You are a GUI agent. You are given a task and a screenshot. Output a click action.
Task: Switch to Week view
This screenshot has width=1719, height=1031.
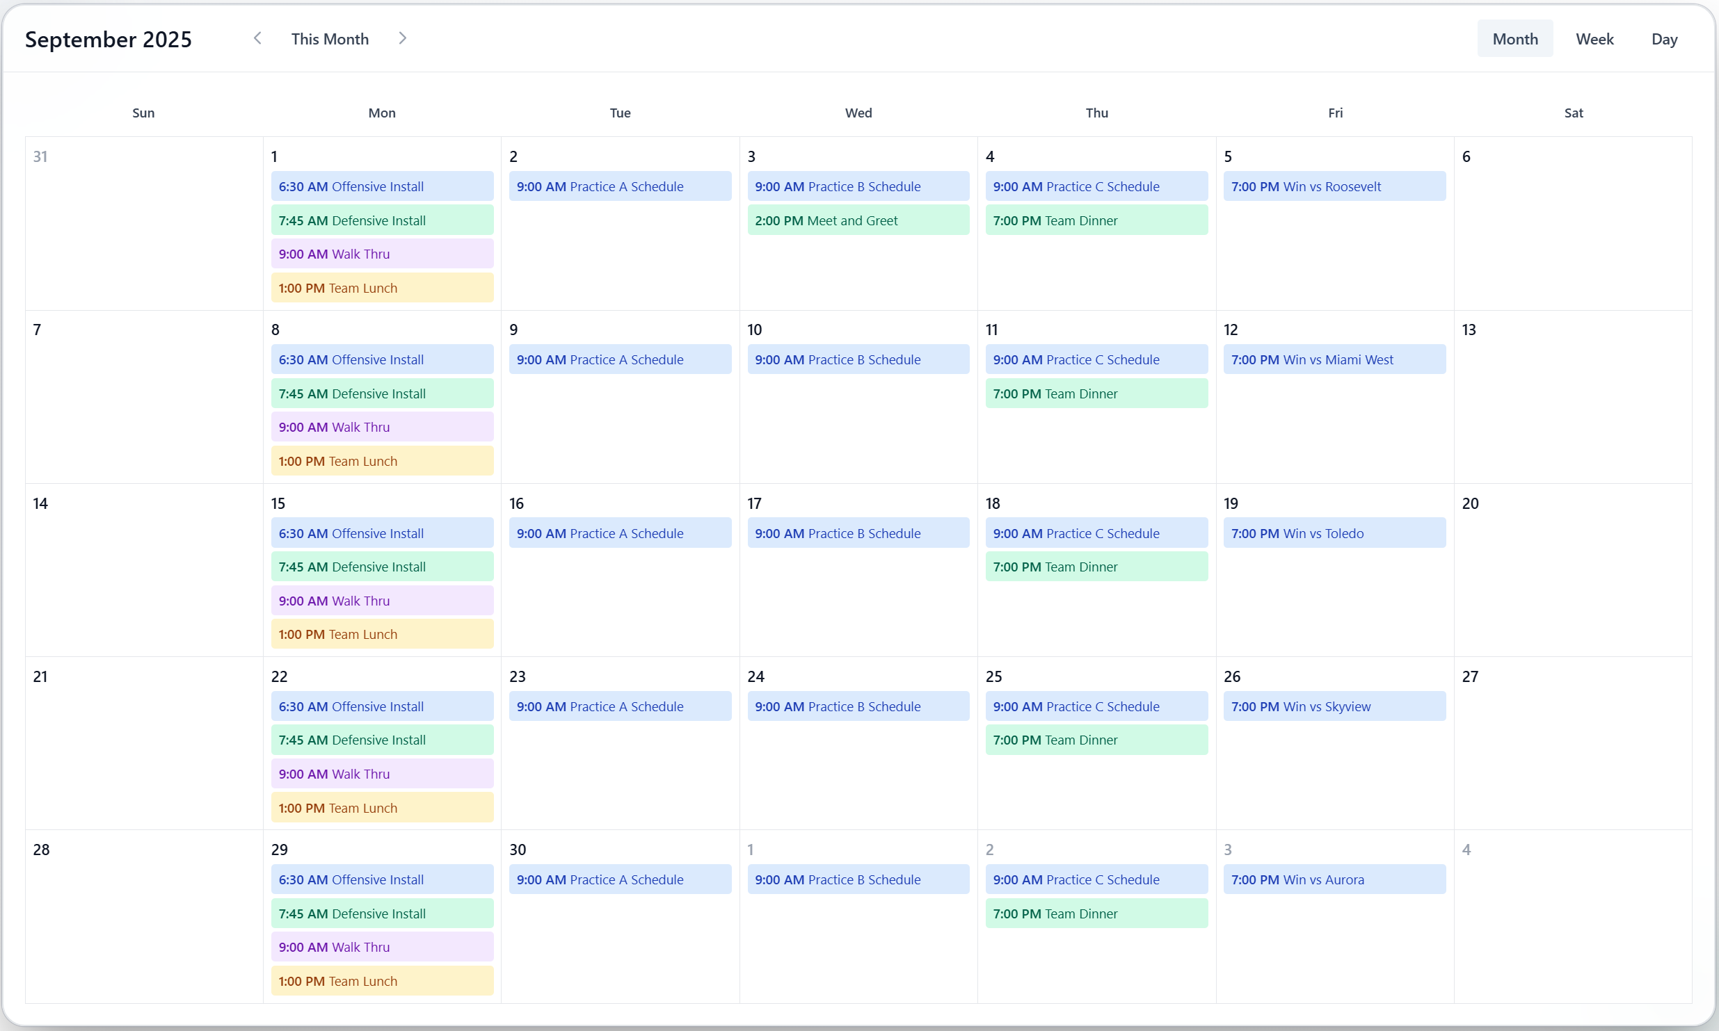point(1594,39)
